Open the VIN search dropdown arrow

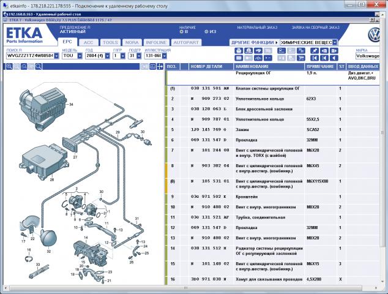(56, 56)
